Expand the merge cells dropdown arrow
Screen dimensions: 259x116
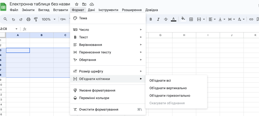(x=204, y=19)
